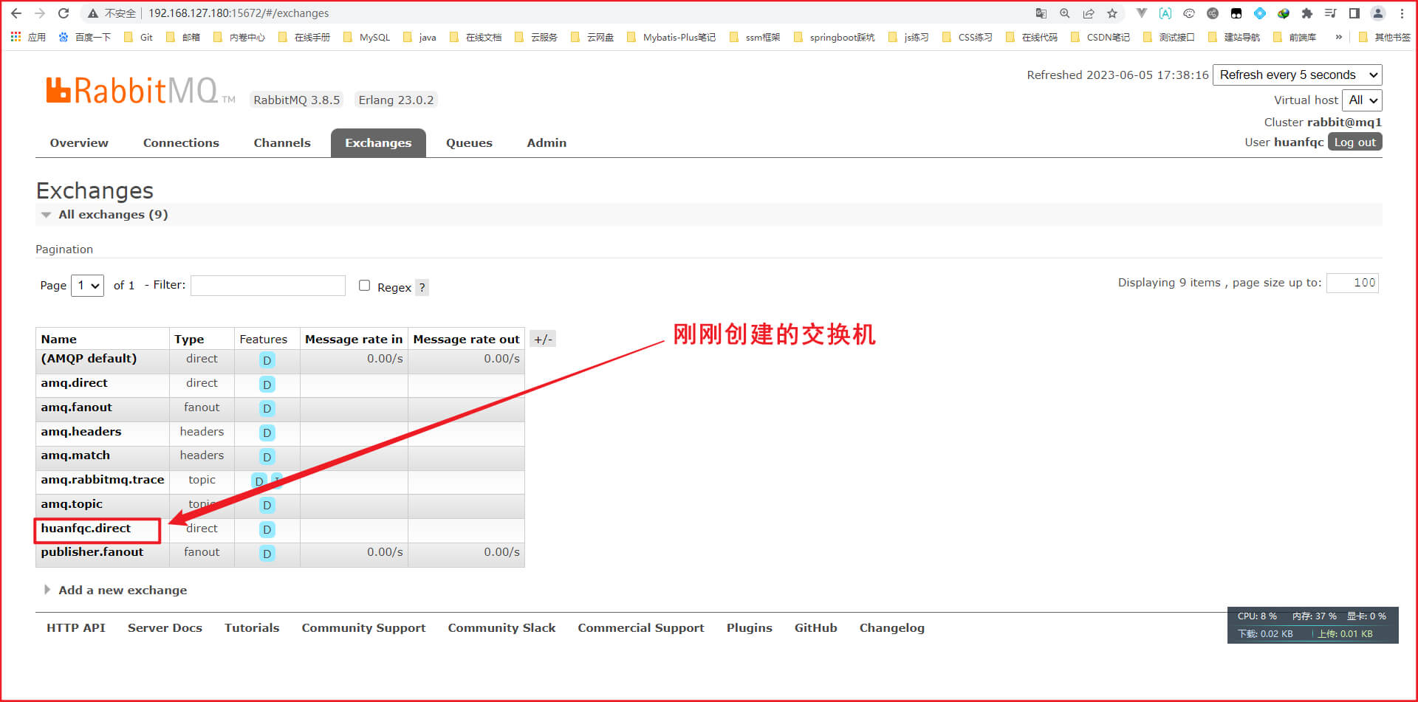This screenshot has width=1418, height=702.
Task: Switch to the Channels tab
Action: click(282, 143)
